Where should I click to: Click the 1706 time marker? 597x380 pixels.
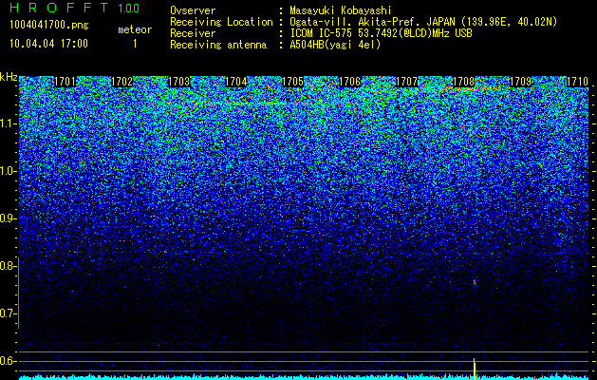pos(349,82)
